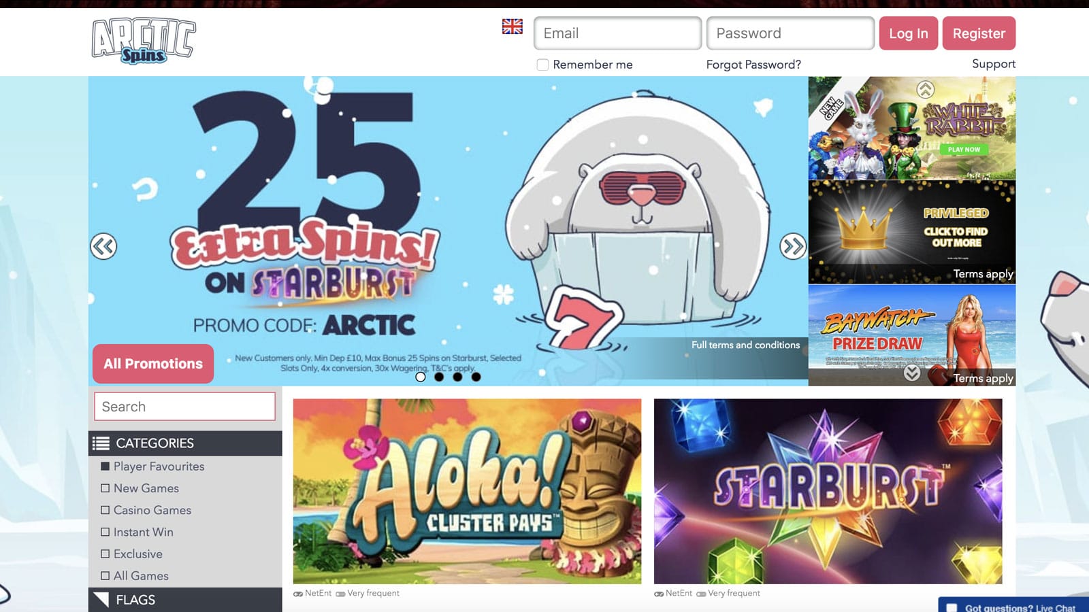This screenshot has width=1089, height=612.
Task: Open the UK flag language selector
Action: click(x=513, y=27)
